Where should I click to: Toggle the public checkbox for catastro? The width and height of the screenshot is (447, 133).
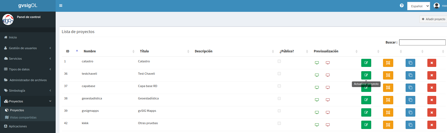click(279, 61)
